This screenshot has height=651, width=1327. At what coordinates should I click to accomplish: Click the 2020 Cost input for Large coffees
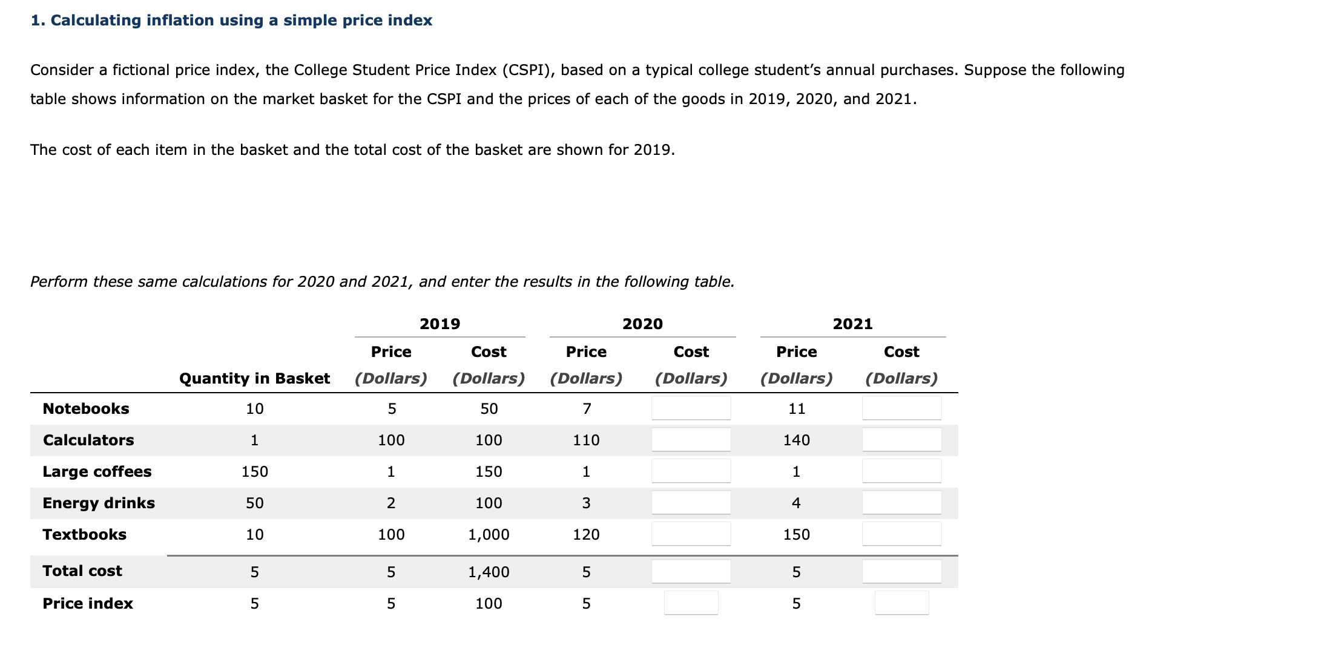click(691, 471)
